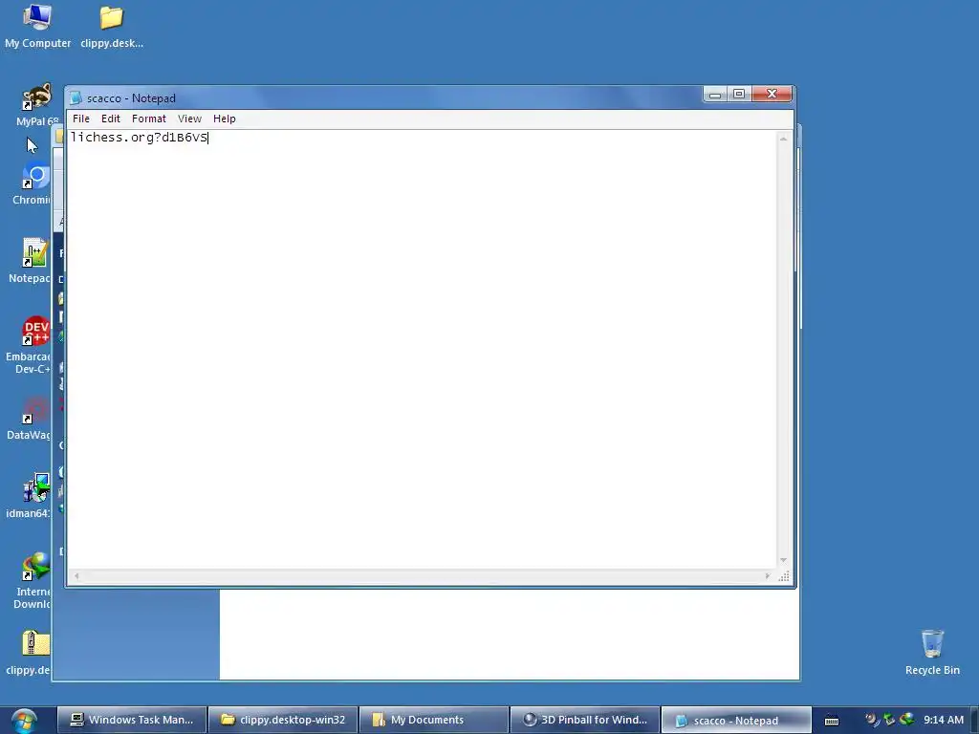Click the first system tray icon
979x734 pixels.
point(872,720)
